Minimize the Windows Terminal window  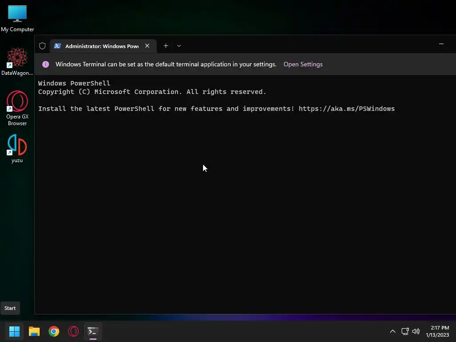click(441, 44)
